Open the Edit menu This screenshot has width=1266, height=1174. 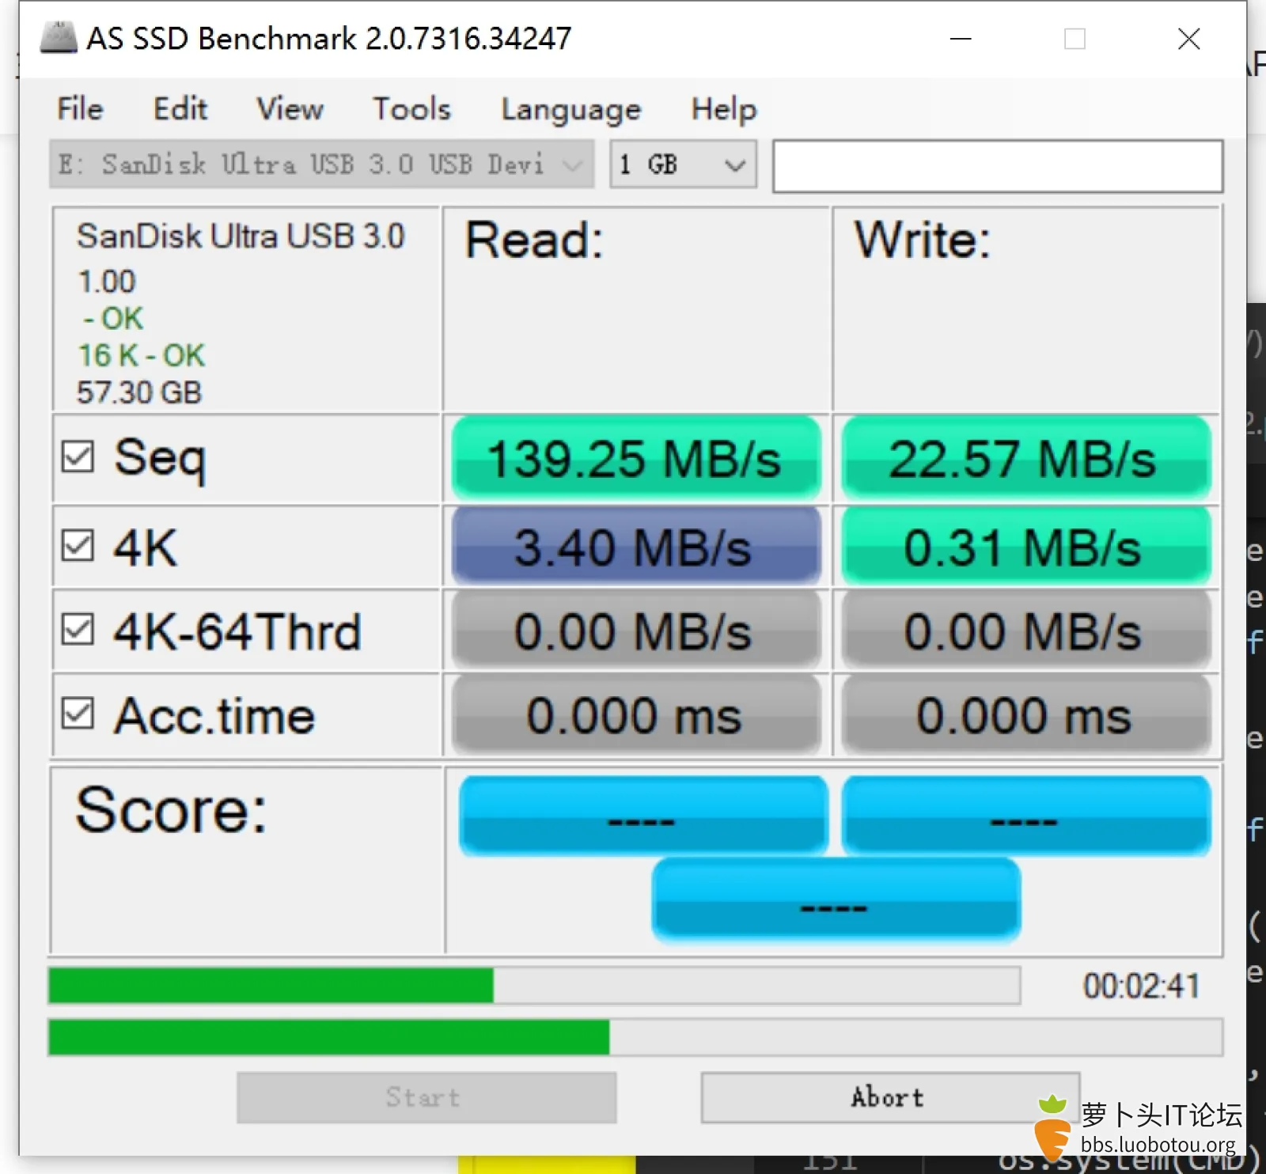coord(180,109)
